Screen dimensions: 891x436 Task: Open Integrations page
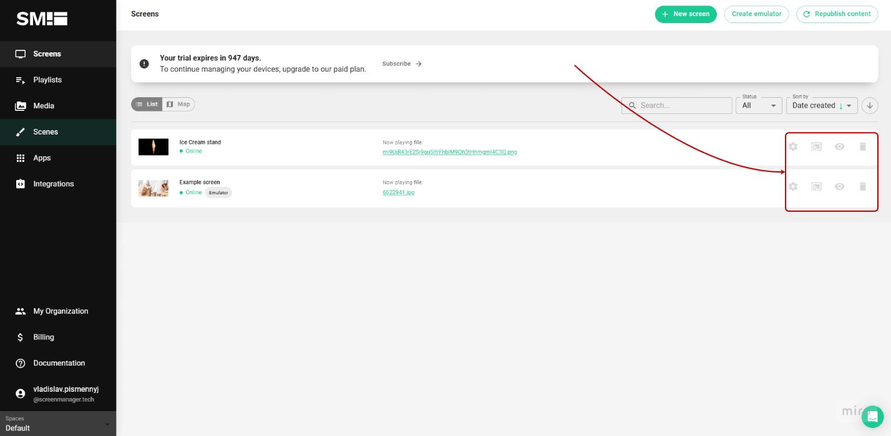tap(58, 184)
